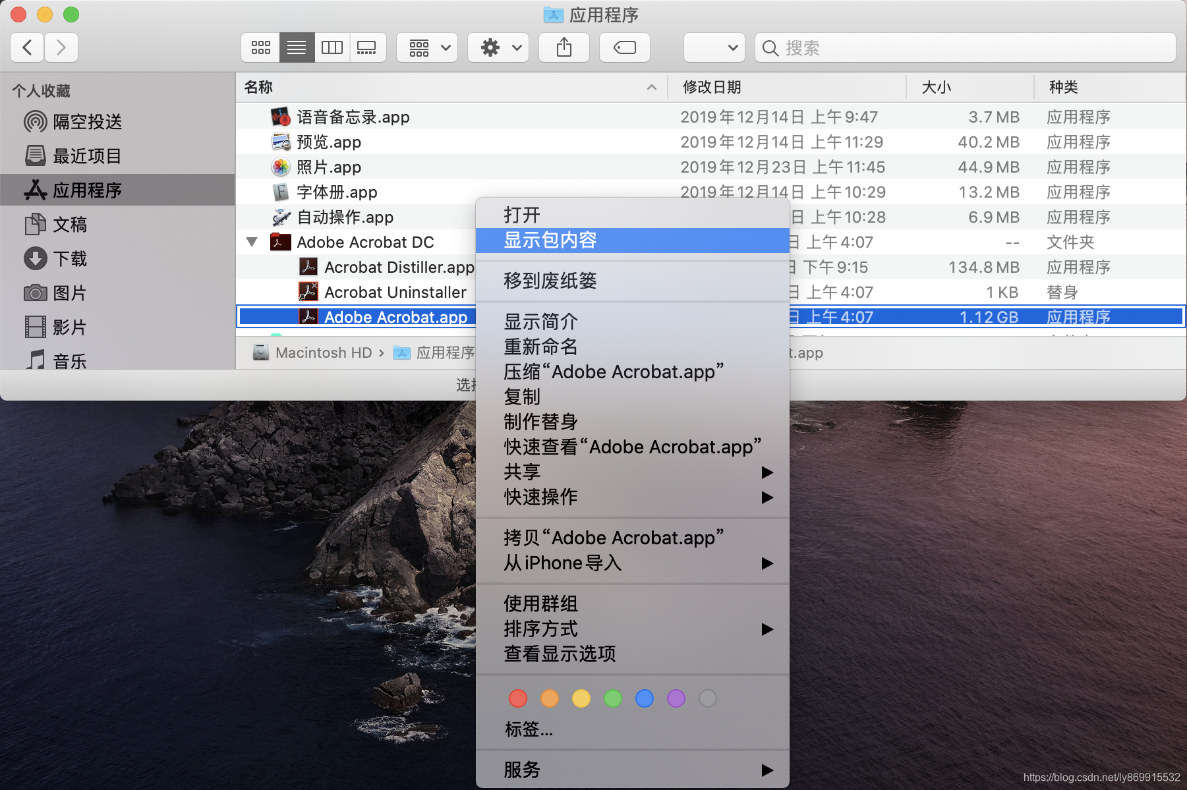Toggle 使用群组 in context menu
The height and width of the screenshot is (790, 1187).
[x=633, y=604]
